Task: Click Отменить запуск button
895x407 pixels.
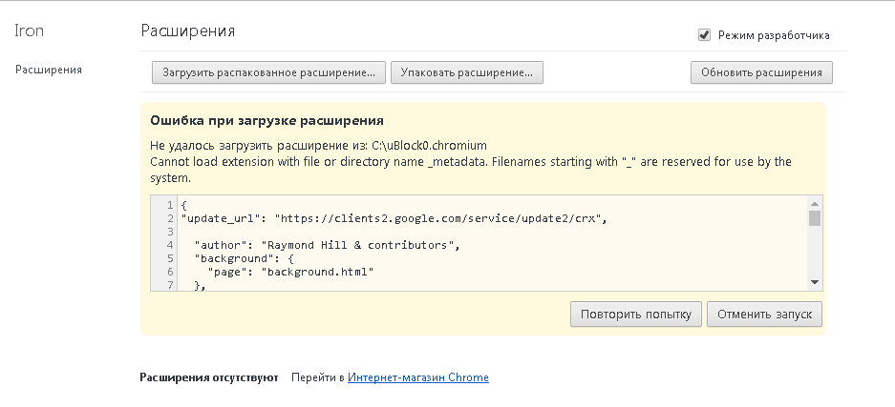Action: (x=764, y=315)
